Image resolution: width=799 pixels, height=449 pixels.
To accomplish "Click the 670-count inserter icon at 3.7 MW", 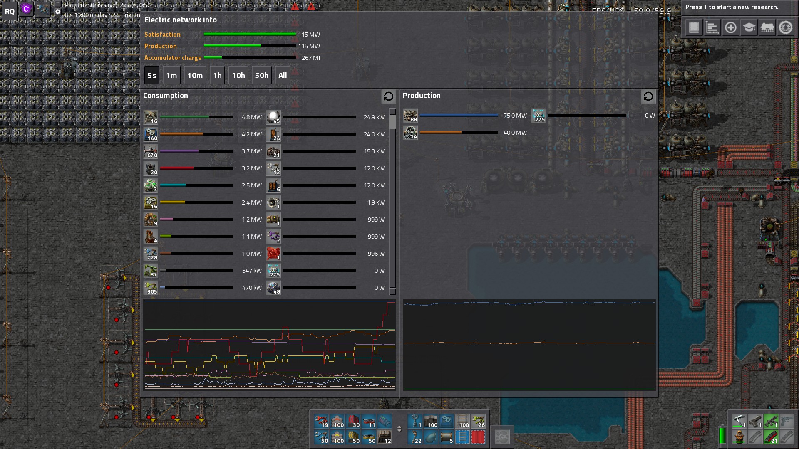I will pos(151,151).
